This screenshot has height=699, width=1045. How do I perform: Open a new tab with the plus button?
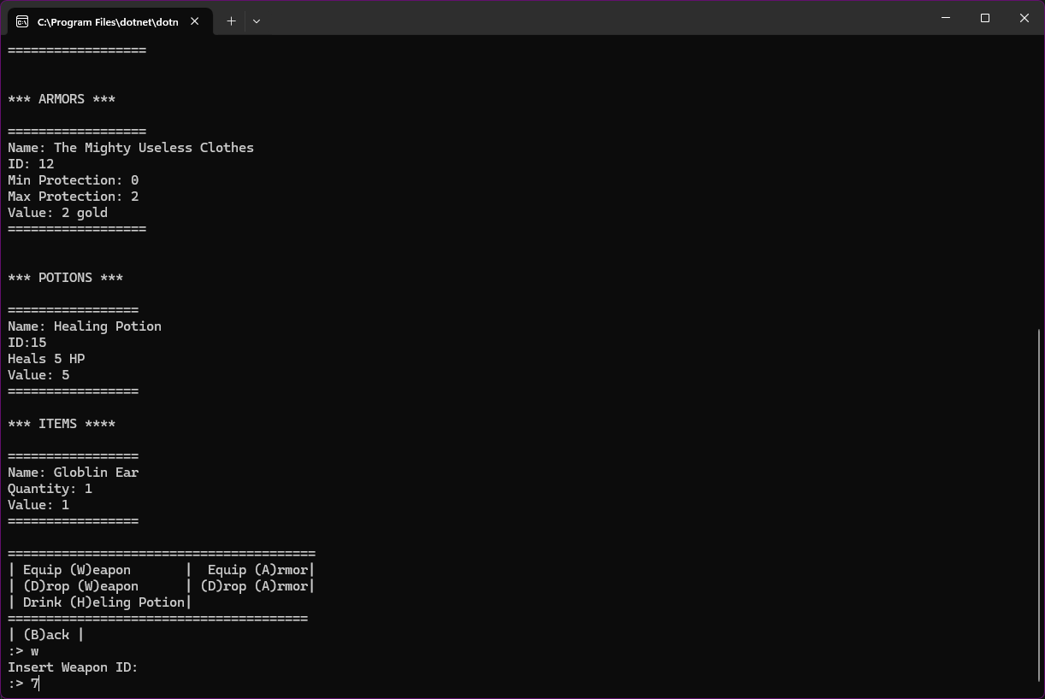[231, 21]
